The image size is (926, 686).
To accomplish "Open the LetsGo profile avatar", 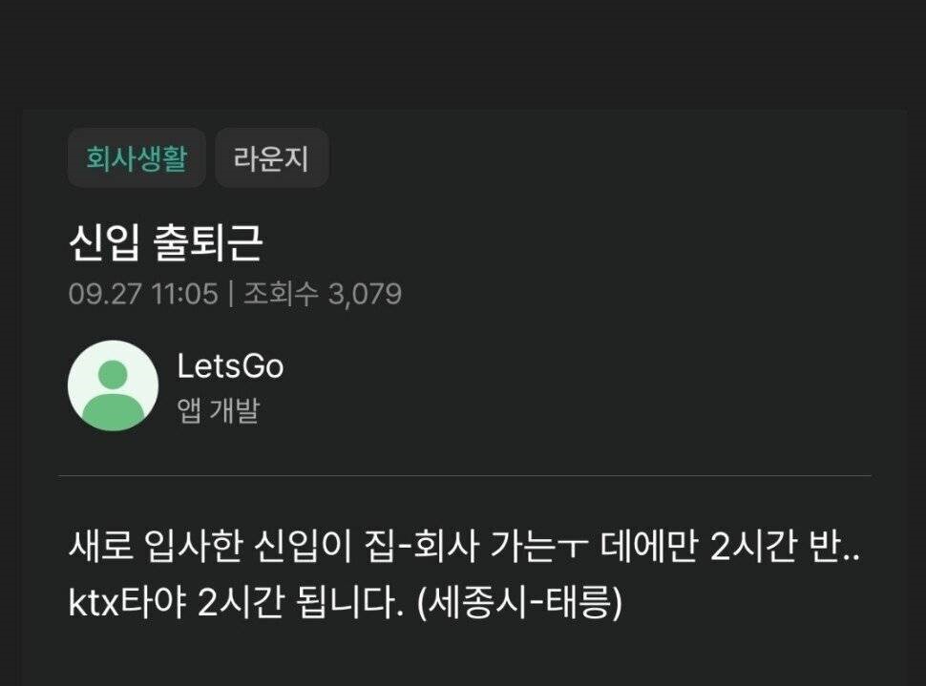I will 113,385.
